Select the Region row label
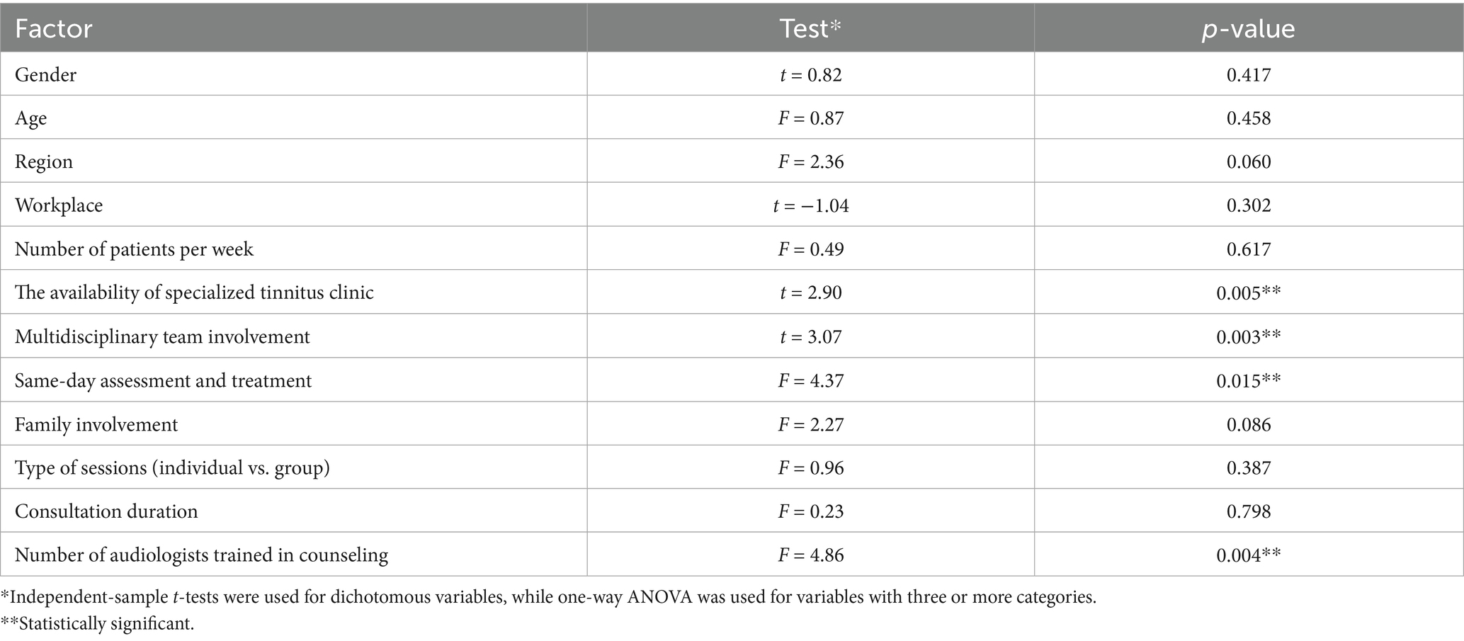 (x=44, y=161)
